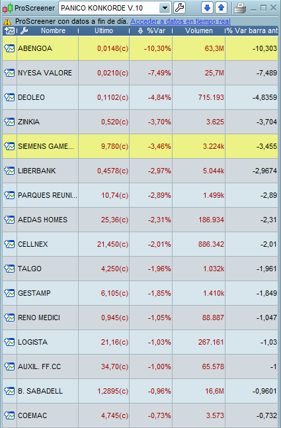Viewport: 281px width, 428px height.
Task: Sort by the Ultimo column header
Action: (104, 31)
